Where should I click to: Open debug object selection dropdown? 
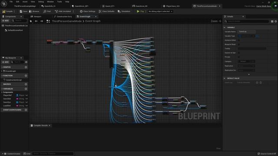tap(160, 11)
